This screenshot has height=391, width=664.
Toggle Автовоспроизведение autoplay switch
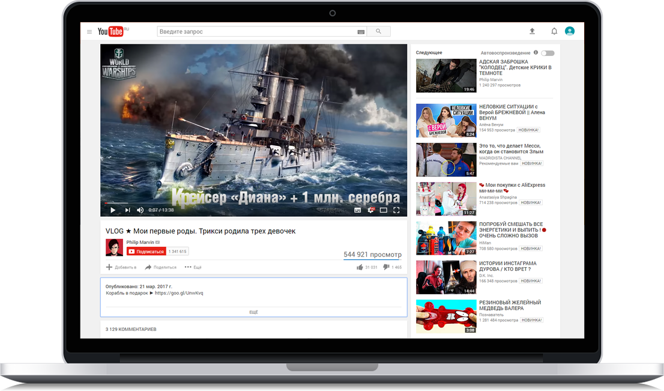548,53
